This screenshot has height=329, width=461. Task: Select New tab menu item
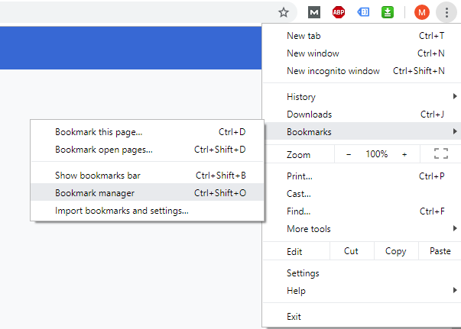tap(362, 36)
